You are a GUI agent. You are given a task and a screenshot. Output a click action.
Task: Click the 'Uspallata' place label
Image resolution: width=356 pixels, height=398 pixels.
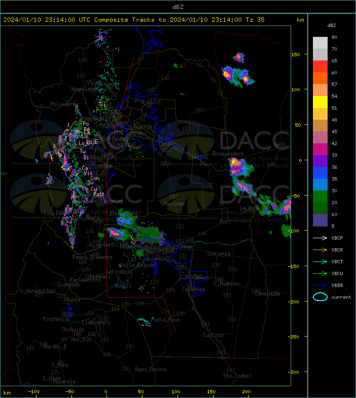83,89
